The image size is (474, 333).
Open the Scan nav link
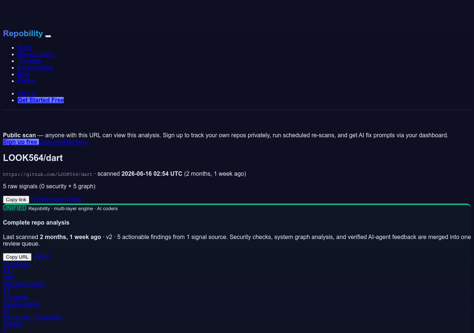click(x=24, y=47)
